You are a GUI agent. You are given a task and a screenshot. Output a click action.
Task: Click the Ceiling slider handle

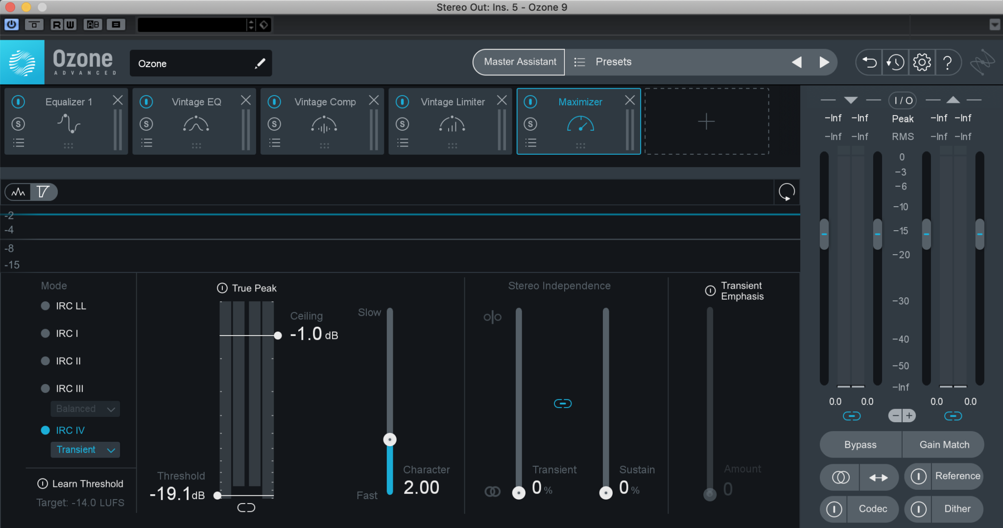click(x=278, y=336)
